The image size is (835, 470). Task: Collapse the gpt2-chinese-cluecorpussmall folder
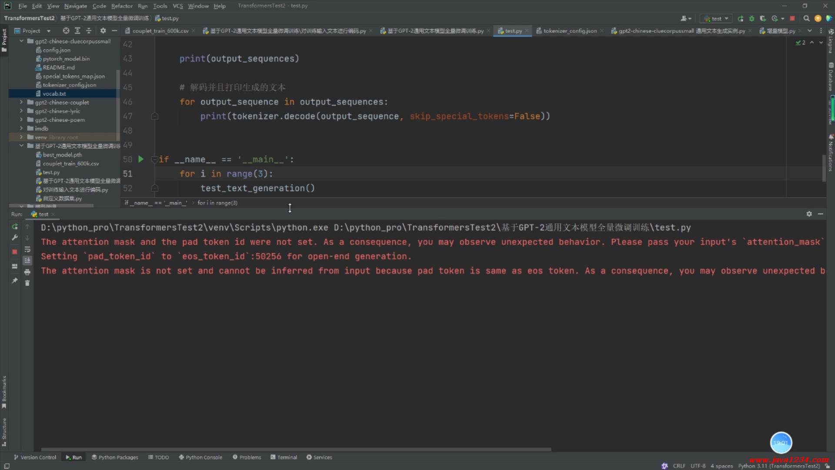(x=21, y=41)
